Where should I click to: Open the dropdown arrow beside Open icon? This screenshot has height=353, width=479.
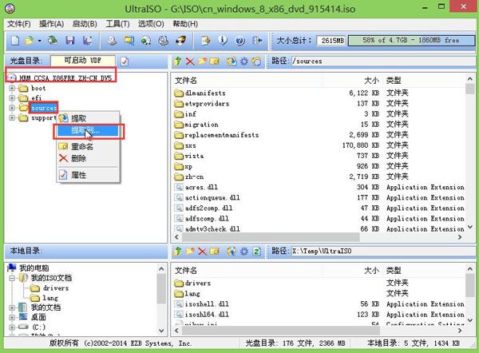(39, 41)
